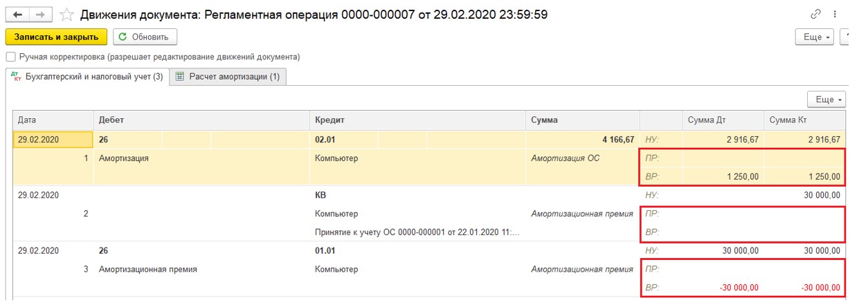Image resolution: width=850 pixels, height=305 pixels.
Task: Select the КВ credit account cell in row 2
Action: pyautogui.click(x=417, y=195)
